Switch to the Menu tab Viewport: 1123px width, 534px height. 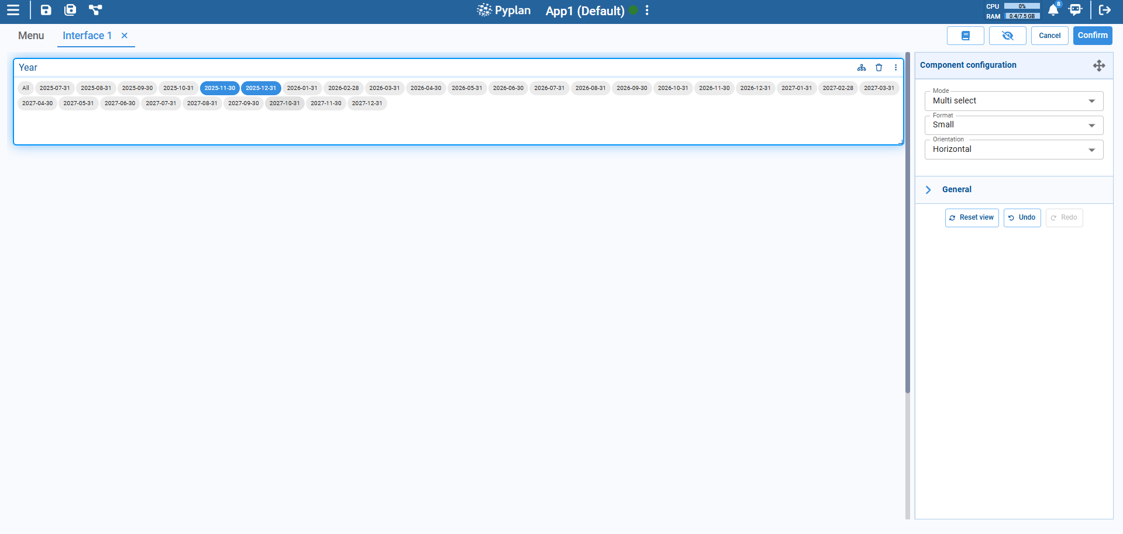pyautogui.click(x=31, y=36)
